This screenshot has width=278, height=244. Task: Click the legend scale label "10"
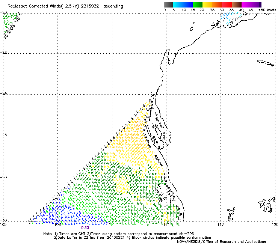(184, 10)
